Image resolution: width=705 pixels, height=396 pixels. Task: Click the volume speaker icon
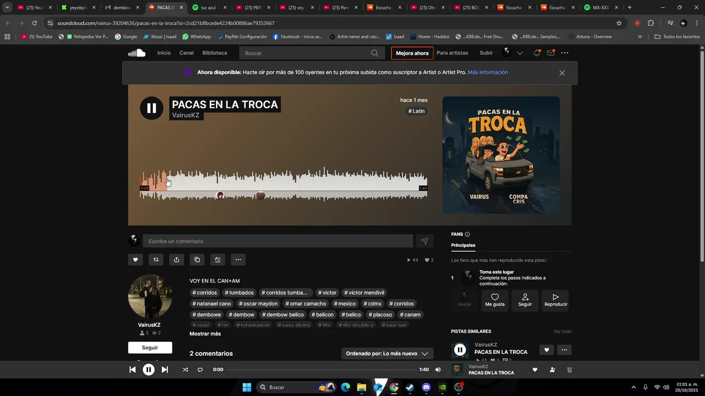tap(438, 370)
